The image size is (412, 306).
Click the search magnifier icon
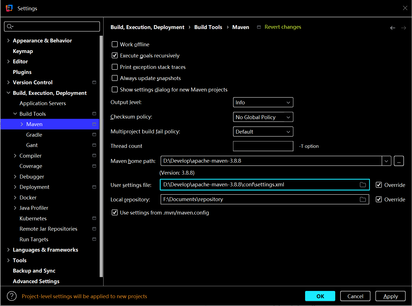tap(10, 26)
